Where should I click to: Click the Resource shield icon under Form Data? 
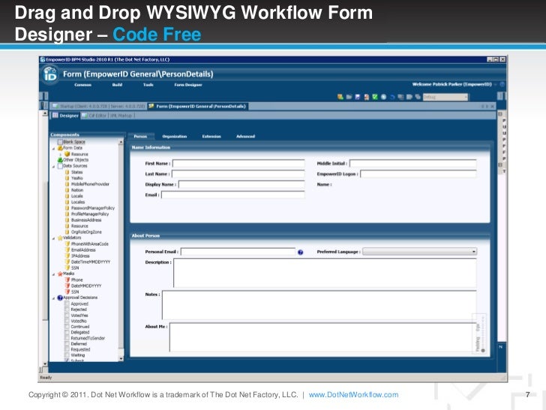[67, 154]
